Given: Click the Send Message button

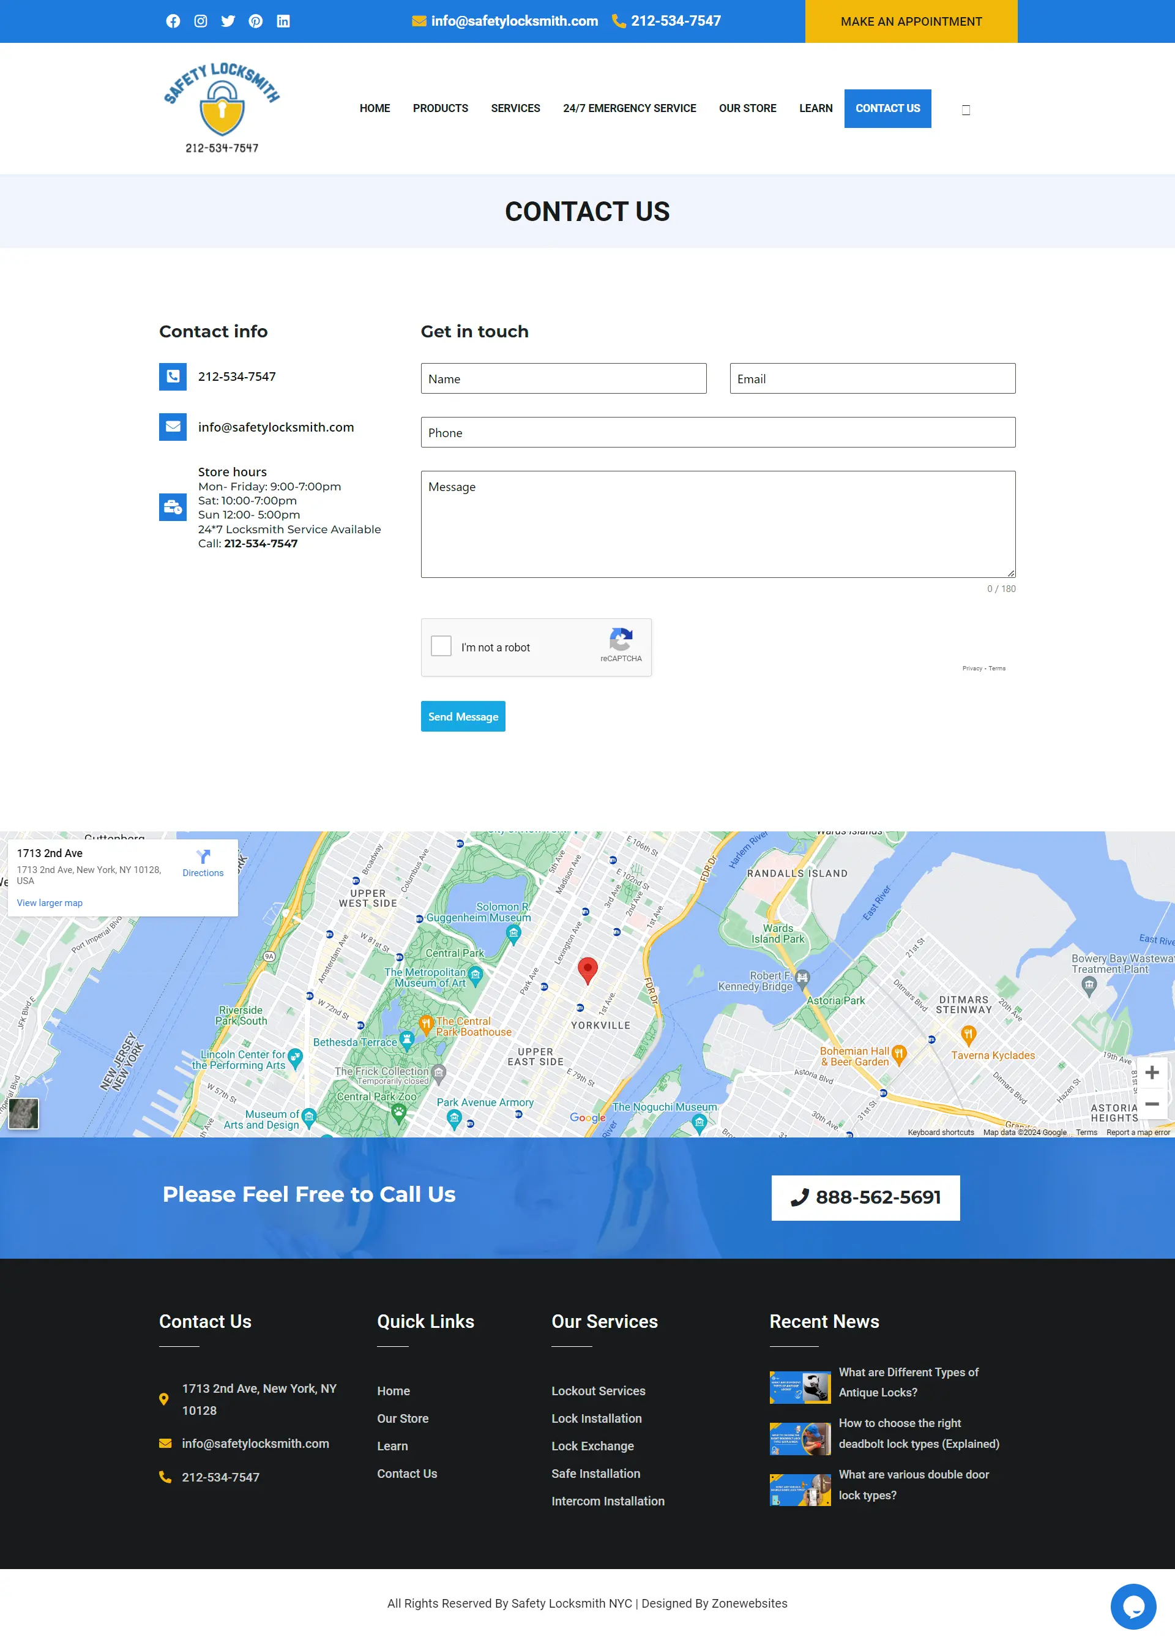Looking at the screenshot, I should pyautogui.click(x=463, y=716).
